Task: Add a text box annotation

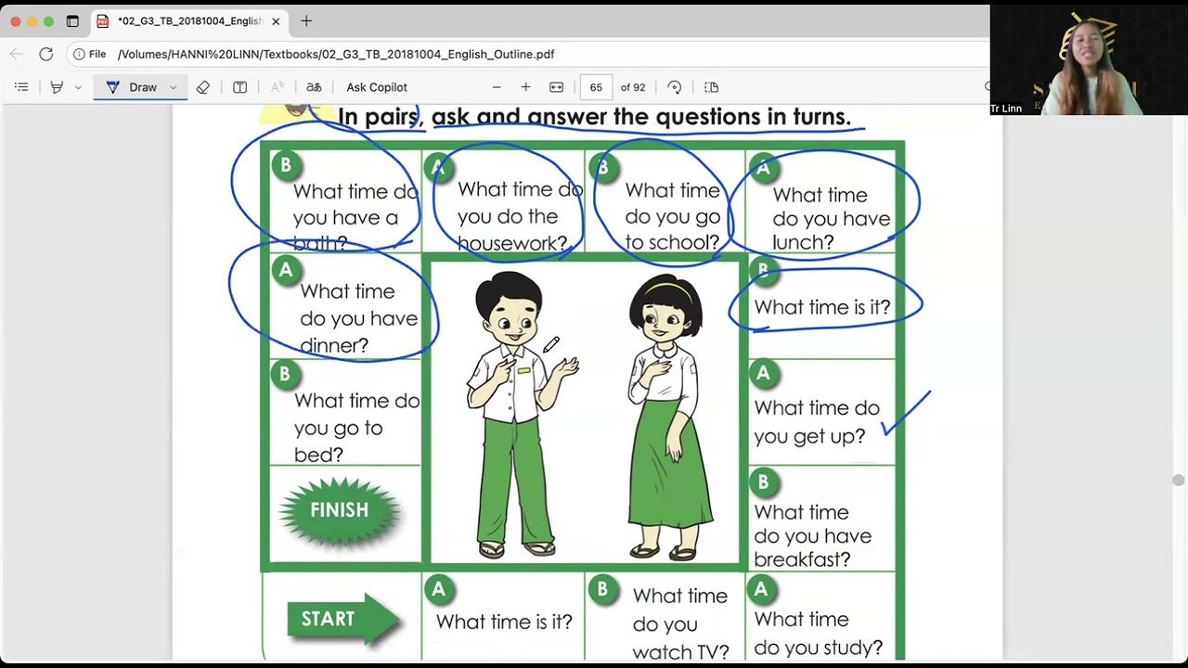Action: pos(239,87)
